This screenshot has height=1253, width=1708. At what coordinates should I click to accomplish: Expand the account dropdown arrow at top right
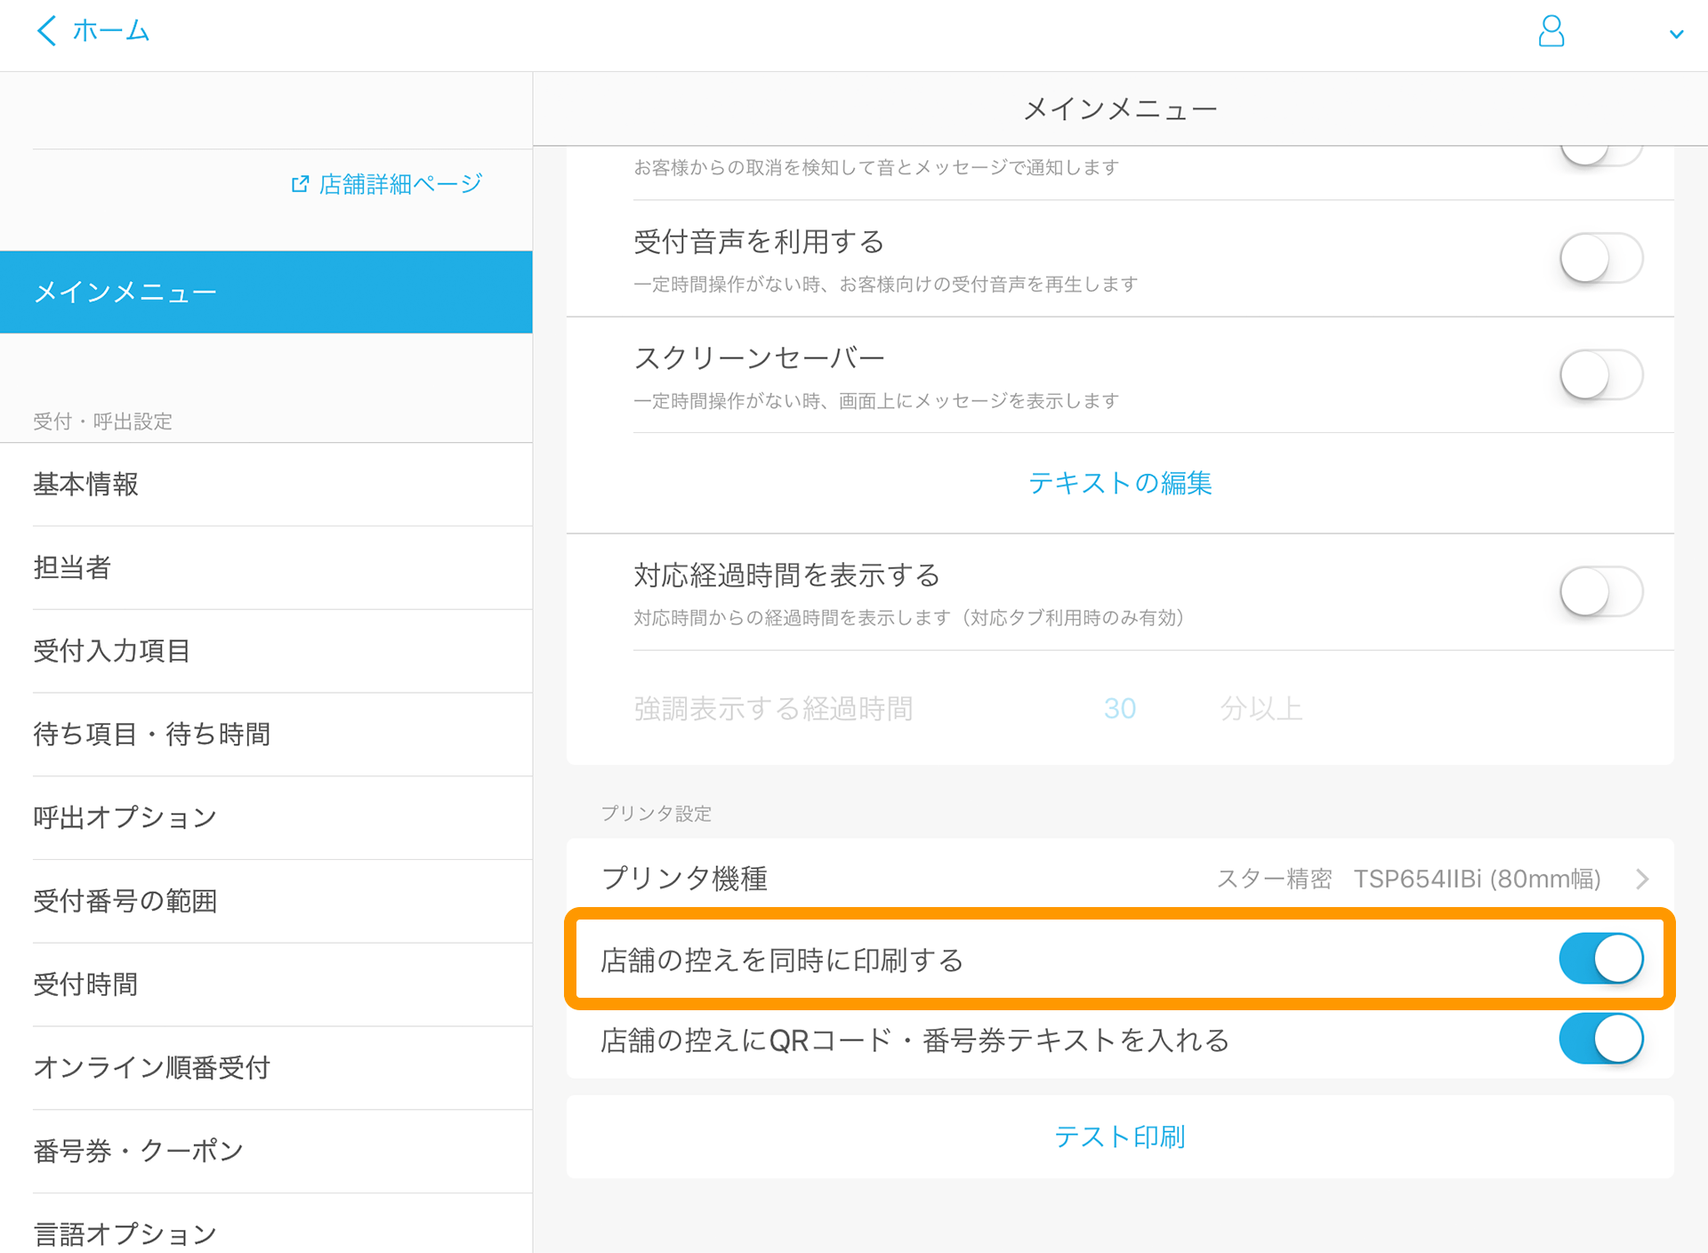pos(1676,35)
